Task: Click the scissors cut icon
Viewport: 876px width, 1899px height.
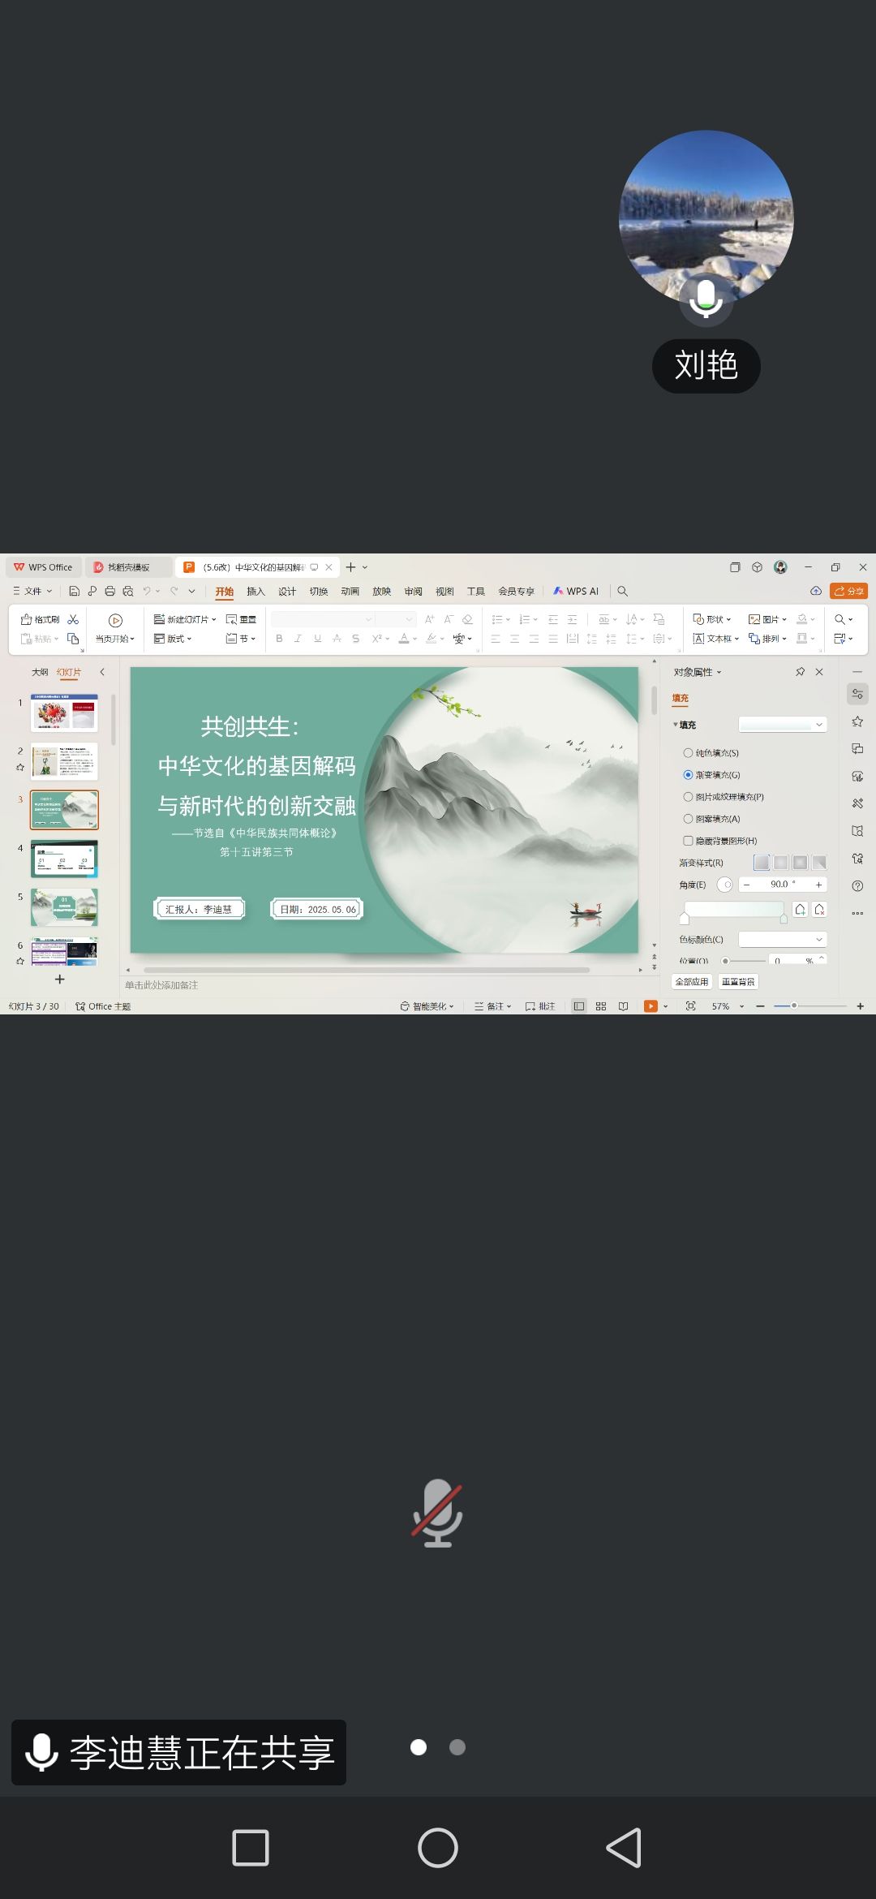Action: pyautogui.click(x=73, y=619)
